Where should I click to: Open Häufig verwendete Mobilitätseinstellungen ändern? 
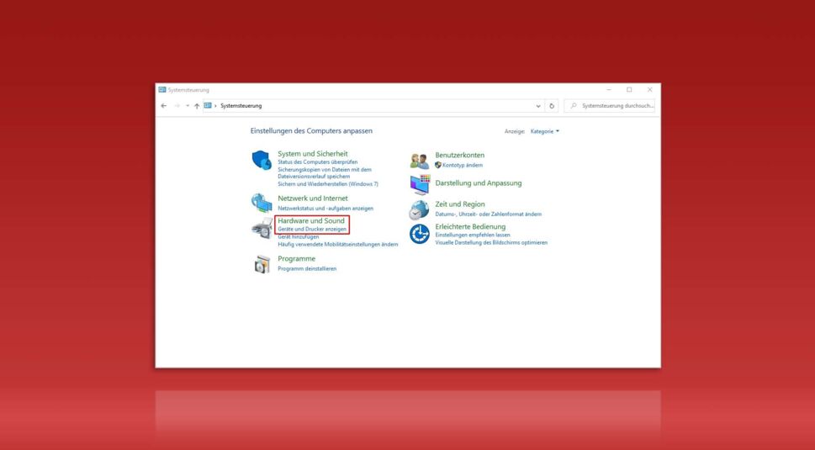[338, 244]
